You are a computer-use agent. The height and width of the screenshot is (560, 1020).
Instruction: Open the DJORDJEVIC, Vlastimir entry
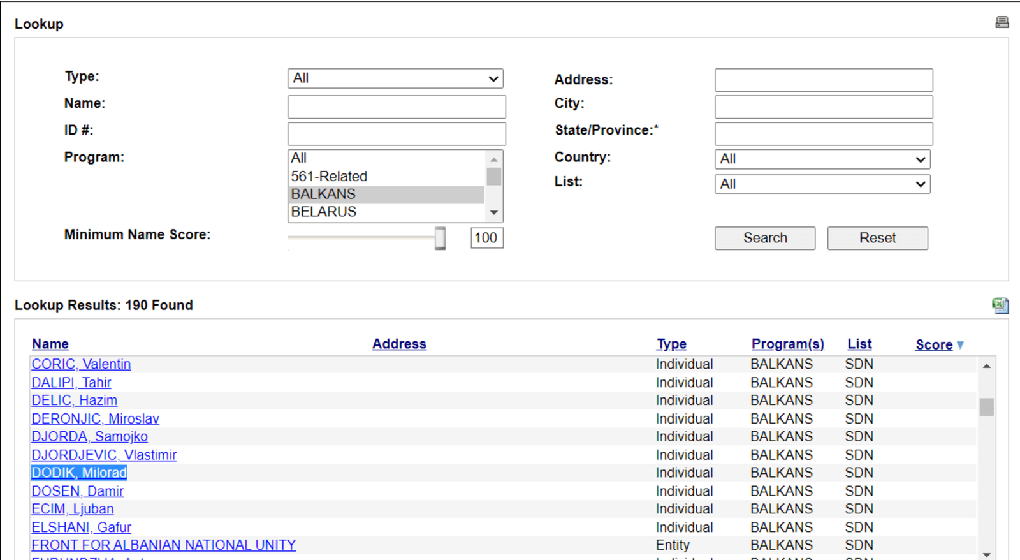(x=104, y=455)
